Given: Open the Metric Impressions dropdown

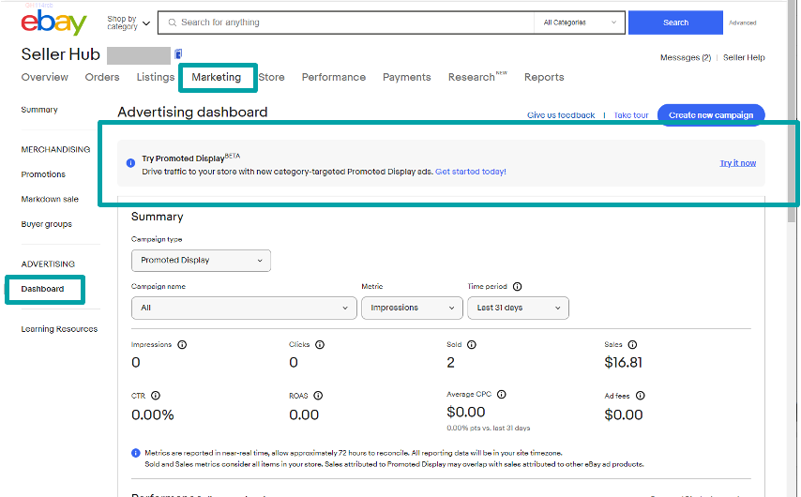Looking at the screenshot, I should click(x=412, y=308).
